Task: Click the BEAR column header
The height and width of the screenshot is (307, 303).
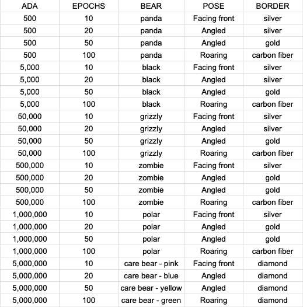Action: tap(151, 6)
